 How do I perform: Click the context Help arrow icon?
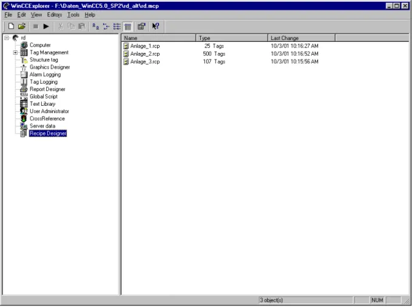tap(155, 26)
